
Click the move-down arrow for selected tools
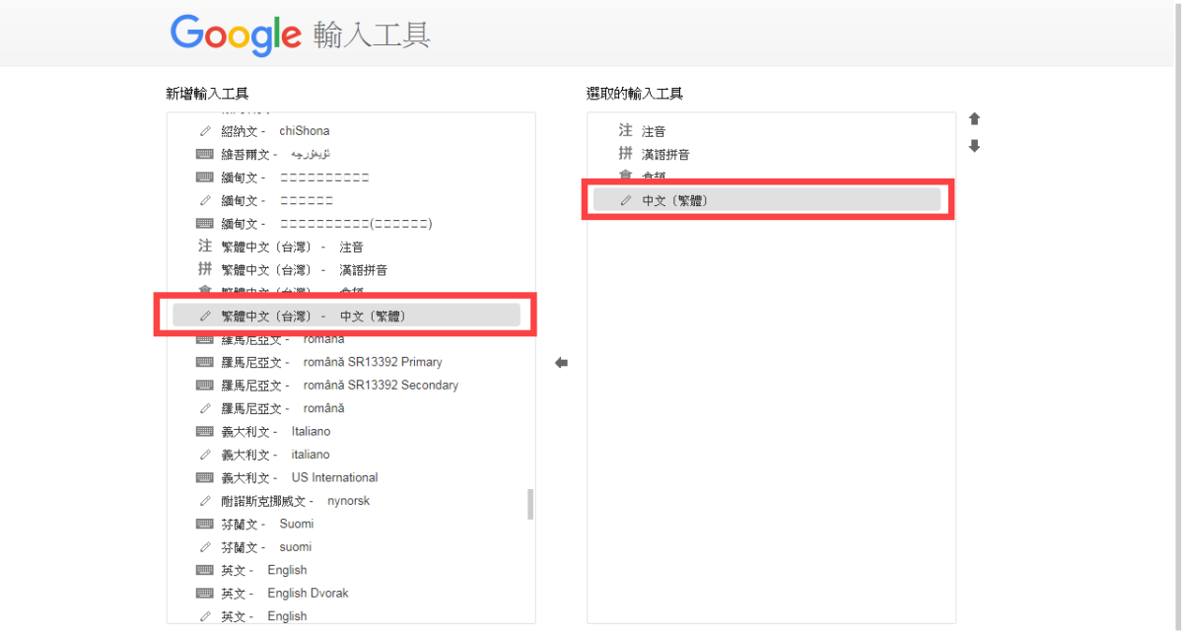[x=974, y=146]
